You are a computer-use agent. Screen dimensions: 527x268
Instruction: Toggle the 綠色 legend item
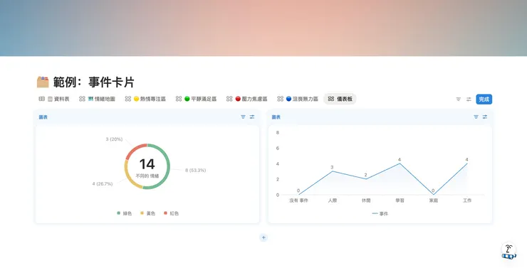125,213
